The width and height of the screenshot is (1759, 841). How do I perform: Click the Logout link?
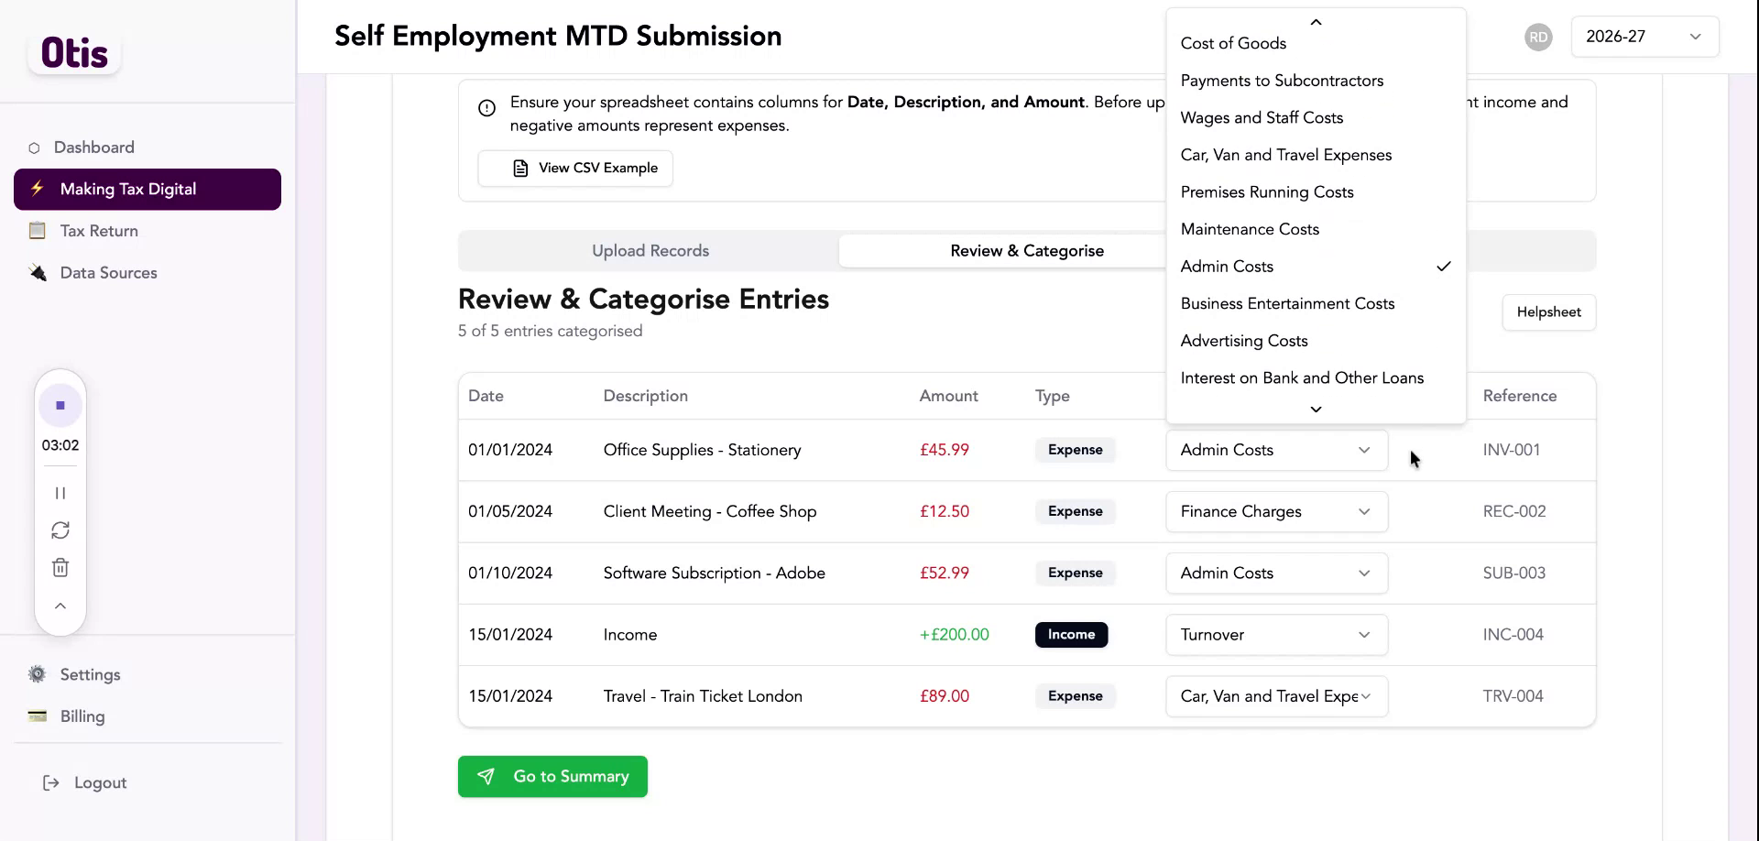tap(100, 782)
